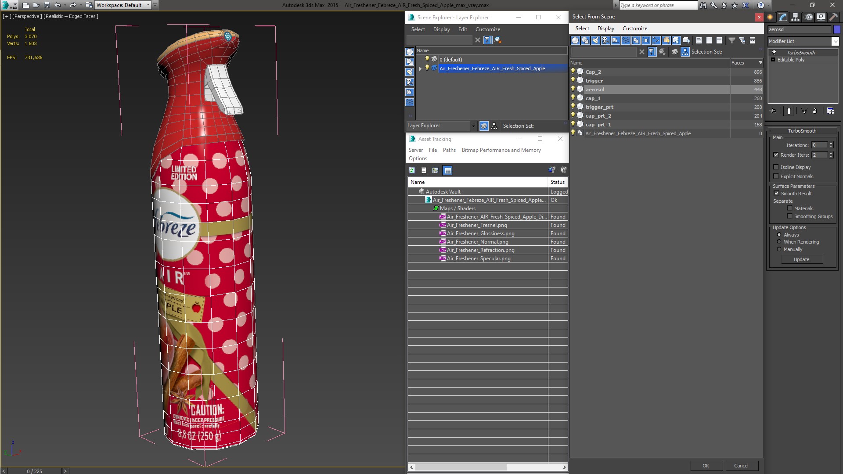Toggle the Display Lights filter in Select From Scene
The image size is (843, 474).
(x=595, y=40)
